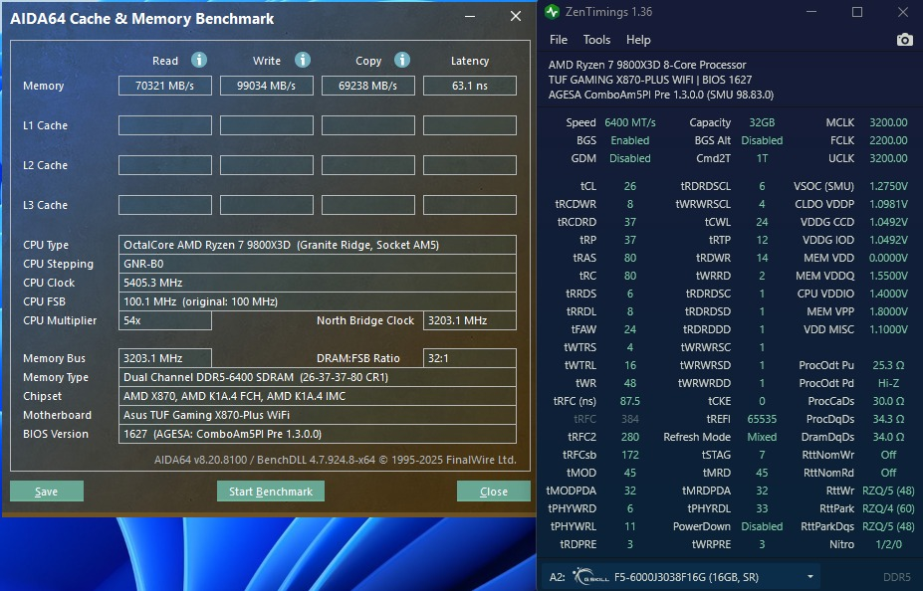This screenshot has height=591, width=923.
Task: Click the tREFI value 65535
Action: 762,419
